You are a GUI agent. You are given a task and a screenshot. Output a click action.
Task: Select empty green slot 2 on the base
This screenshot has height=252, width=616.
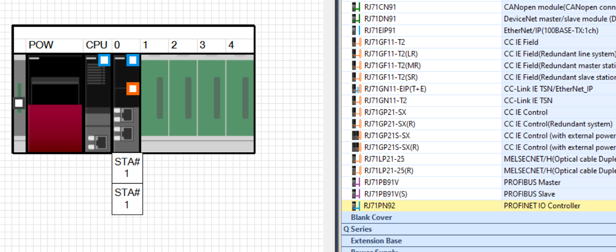coord(183,98)
